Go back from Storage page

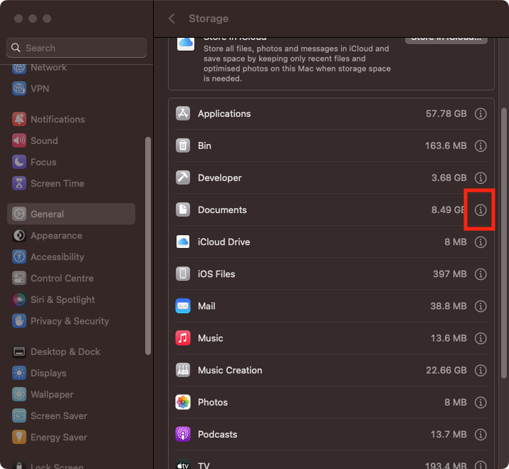172,19
